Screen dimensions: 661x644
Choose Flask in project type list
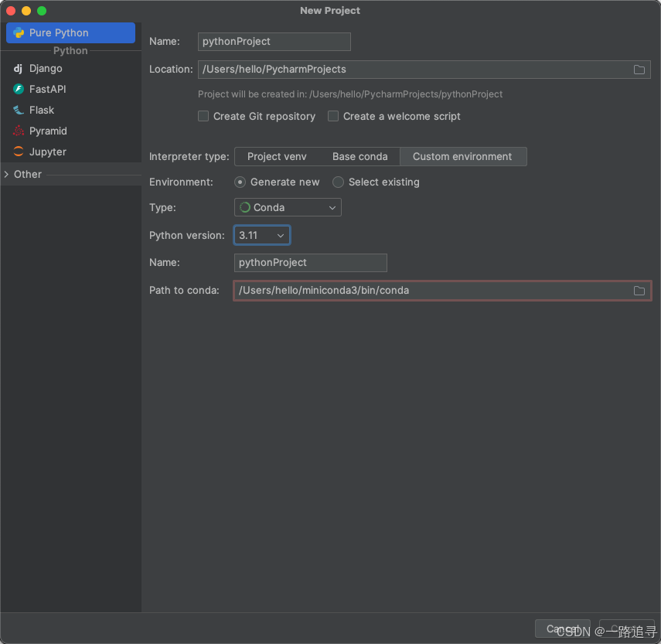click(x=71, y=110)
